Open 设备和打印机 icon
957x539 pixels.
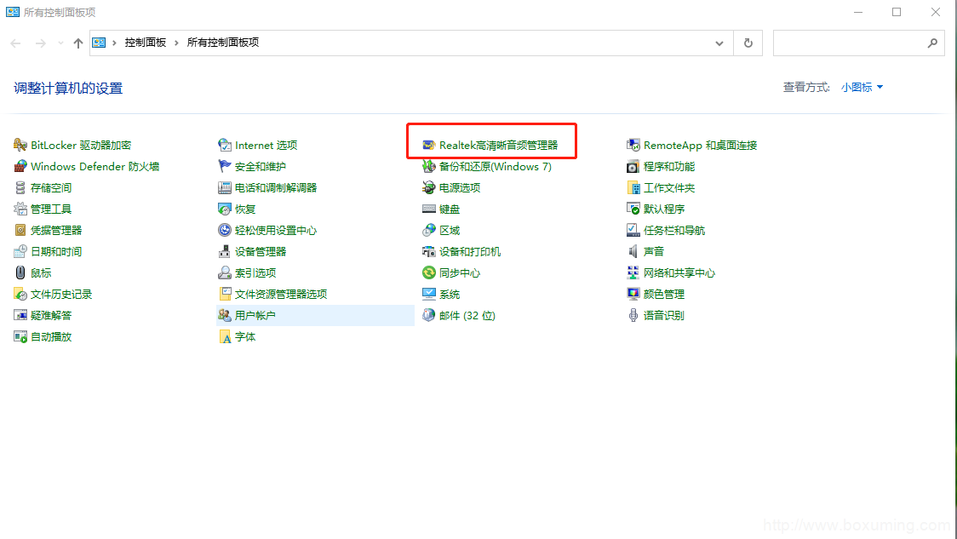tap(429, 251)
